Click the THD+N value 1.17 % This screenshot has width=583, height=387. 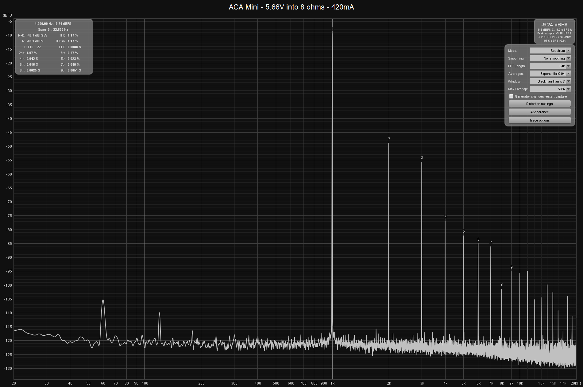pos(73,41)
